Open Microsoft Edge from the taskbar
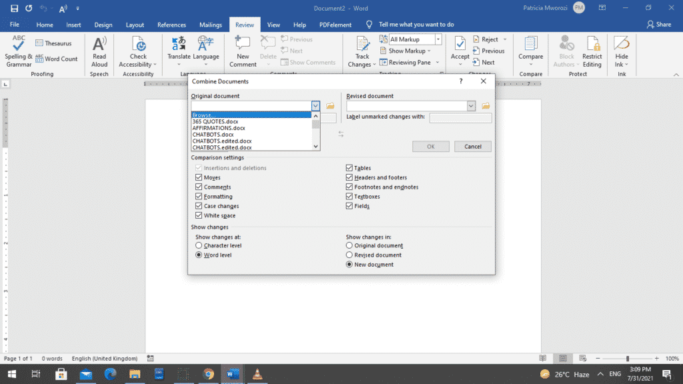This screenshot has height=384, width=683. click(x=110, y=374)
